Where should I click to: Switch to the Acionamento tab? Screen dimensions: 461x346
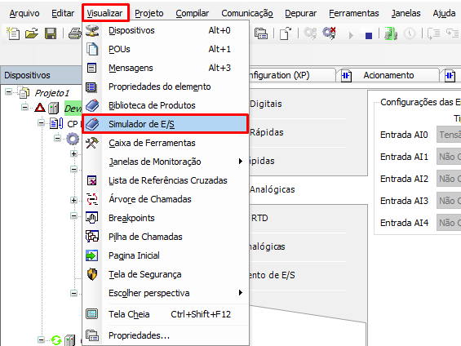tap(388, 75)
